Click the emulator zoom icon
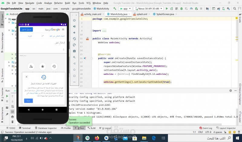This screenshot has height=142, width=242. click(74, 57)
